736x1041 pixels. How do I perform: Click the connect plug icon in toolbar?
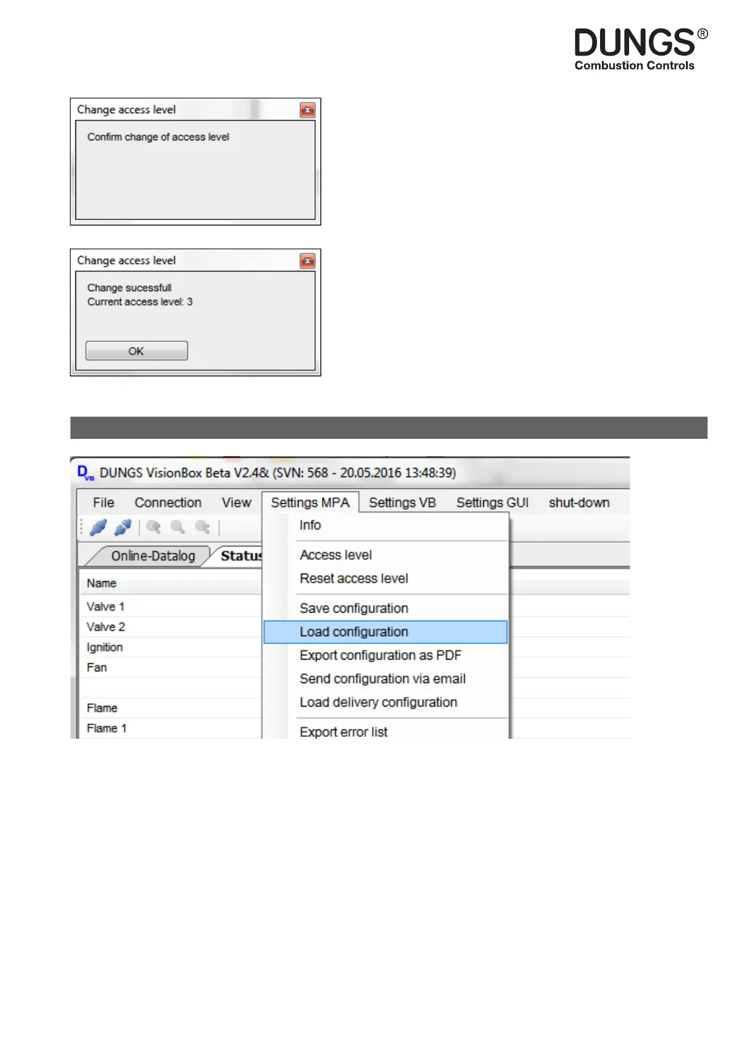pyautogui.click(x=98, y=527)
